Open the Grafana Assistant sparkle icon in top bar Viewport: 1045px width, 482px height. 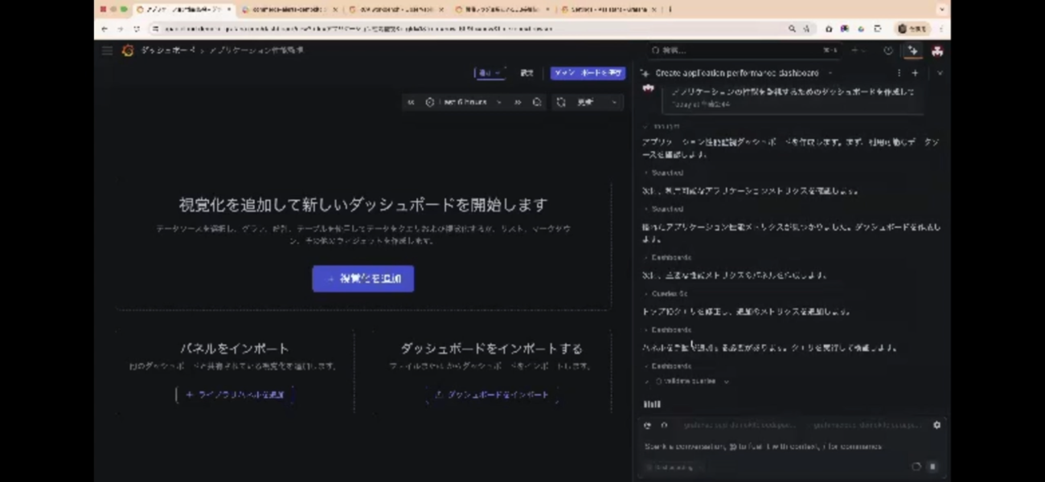coord(912,51)
